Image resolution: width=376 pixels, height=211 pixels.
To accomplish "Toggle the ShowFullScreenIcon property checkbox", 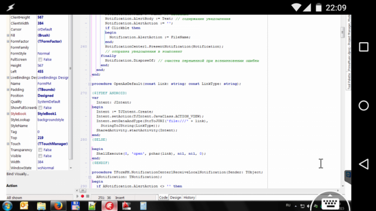I will (40, 108).
